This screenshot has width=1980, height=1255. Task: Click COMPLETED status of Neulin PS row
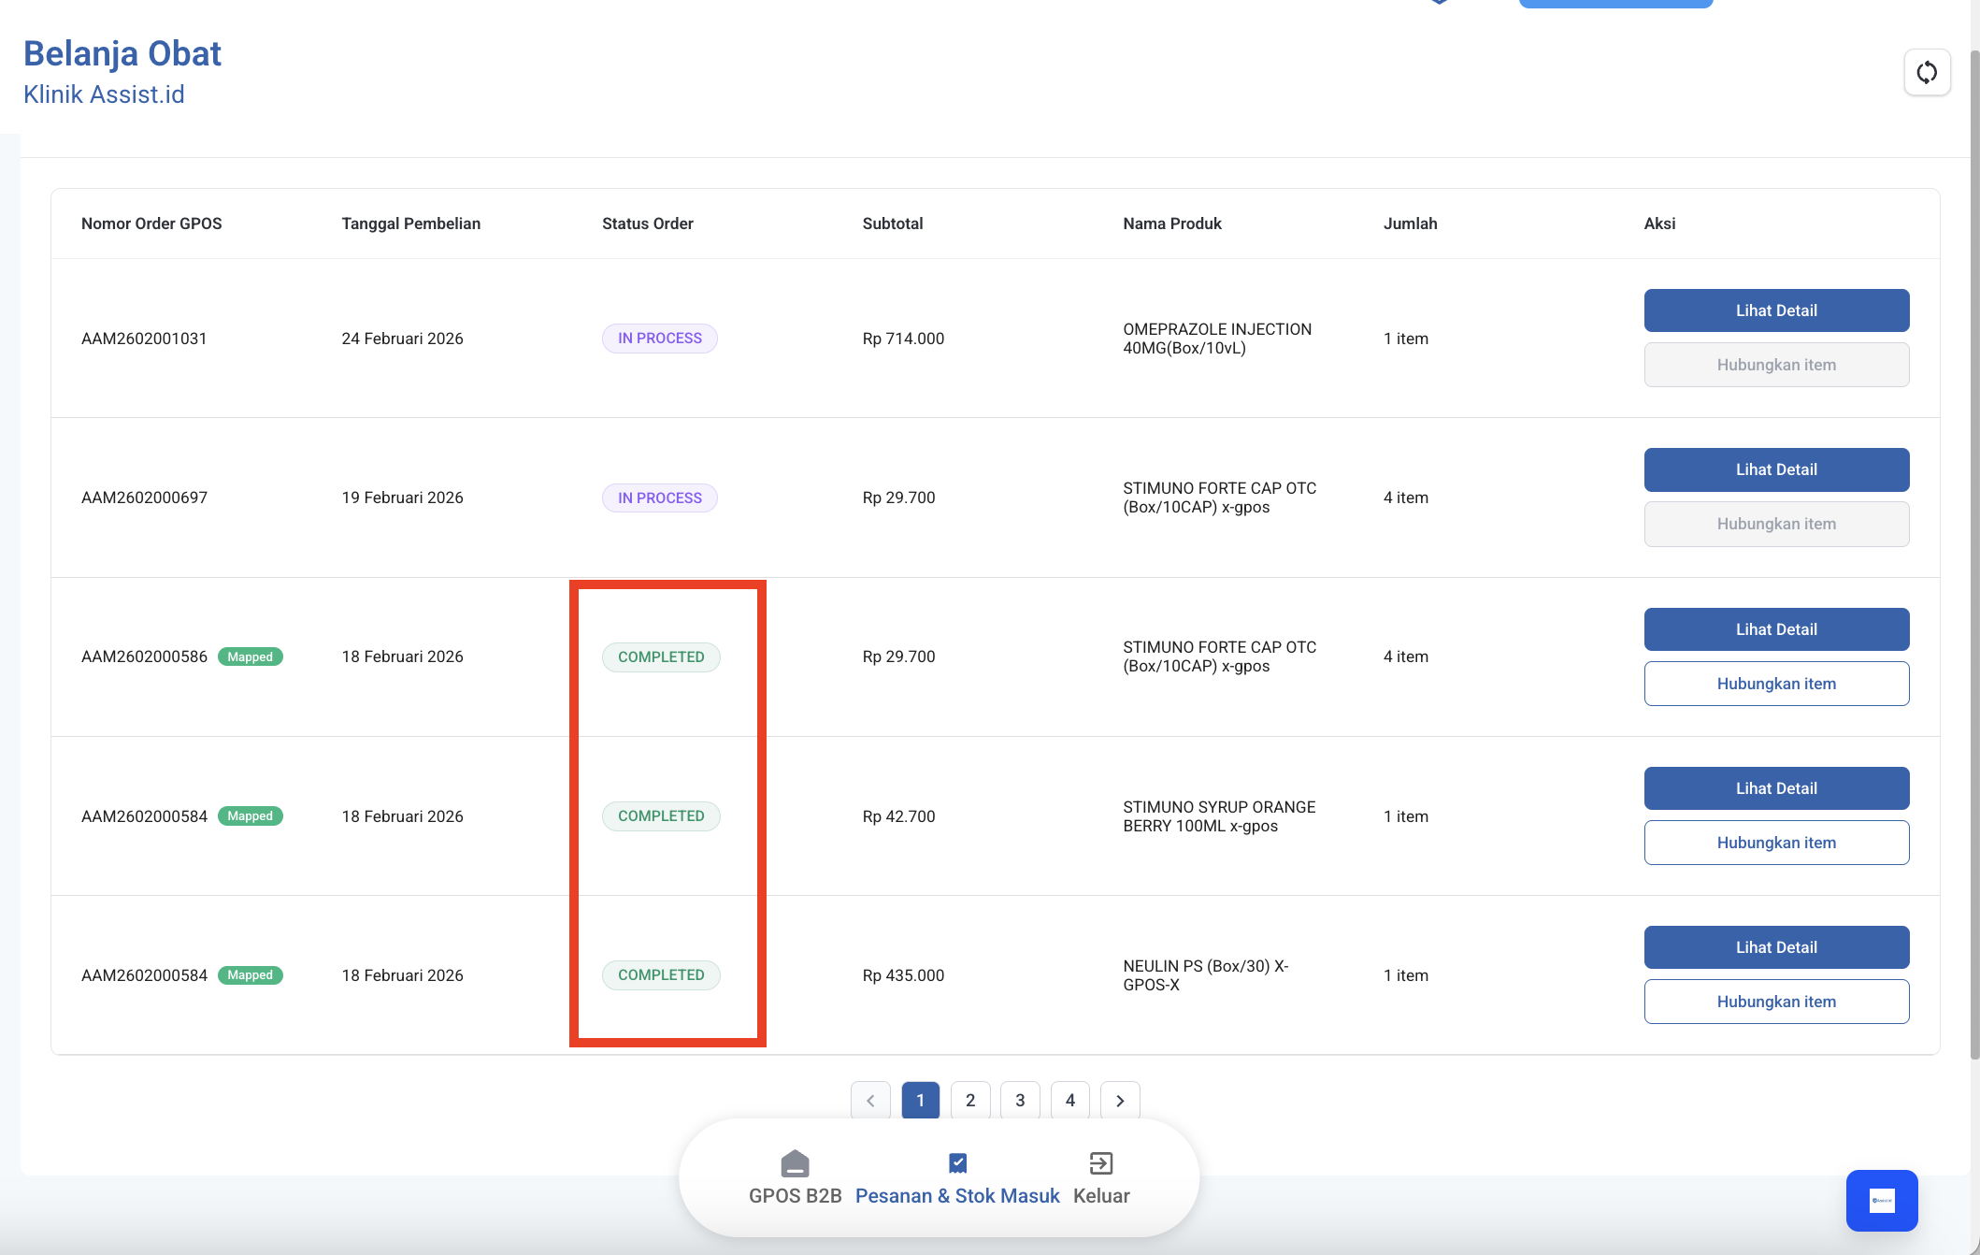661,975
